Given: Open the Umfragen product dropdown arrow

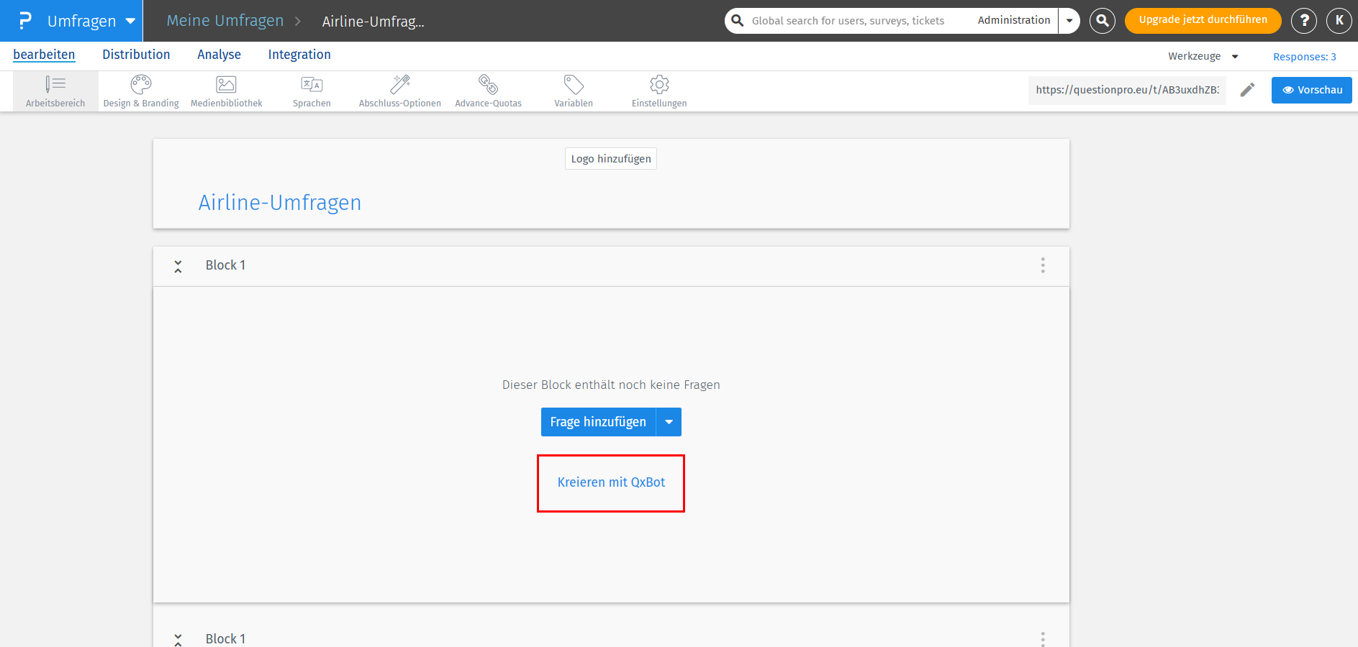Looking at the screenshot, I should 130,21.
